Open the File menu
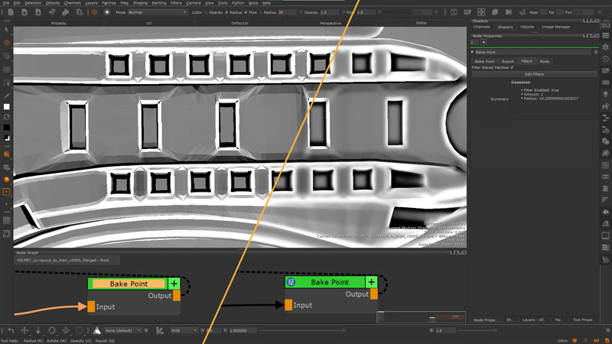Viewport: 612px width, 344px height. pos(6,3)
